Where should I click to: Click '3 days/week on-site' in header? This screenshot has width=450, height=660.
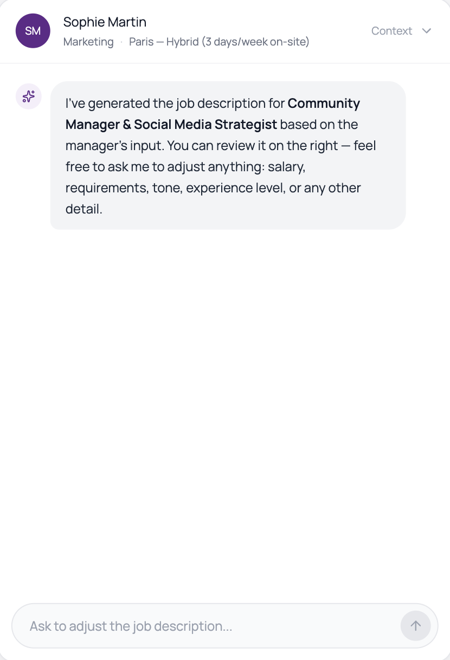coord(255,42)
